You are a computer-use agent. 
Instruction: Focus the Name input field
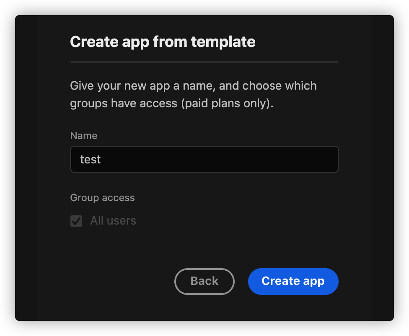point(204,159)
